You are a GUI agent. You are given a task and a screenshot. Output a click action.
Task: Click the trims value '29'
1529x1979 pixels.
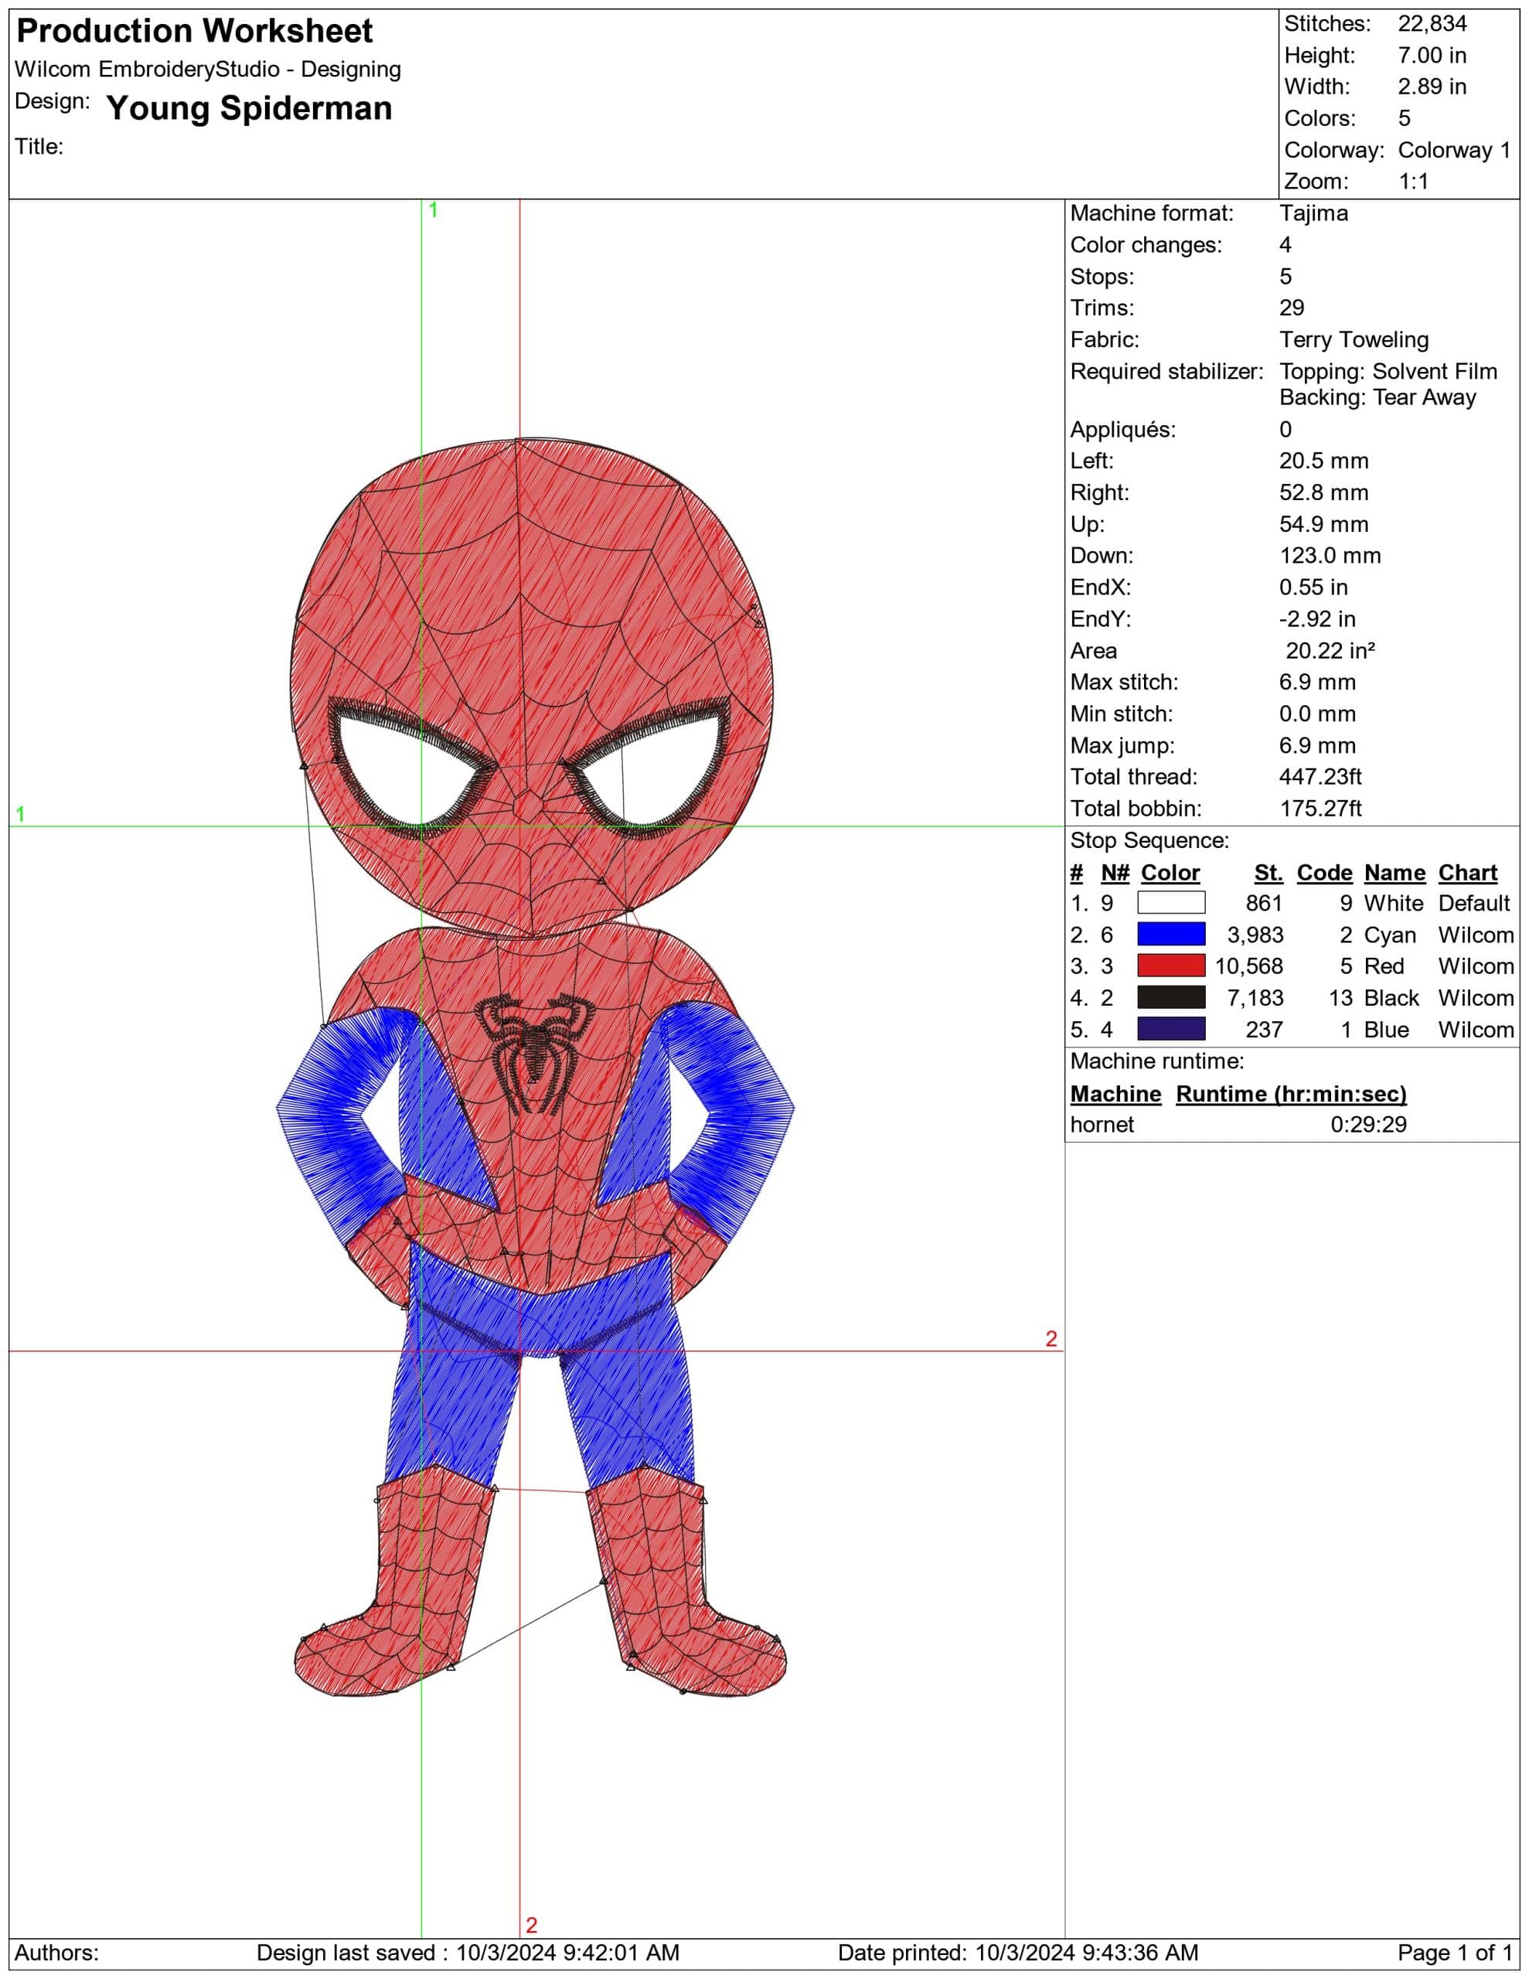[x=1292, y=308]
